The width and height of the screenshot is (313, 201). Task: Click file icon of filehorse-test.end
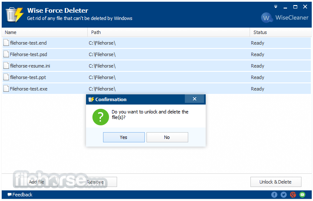6,42
